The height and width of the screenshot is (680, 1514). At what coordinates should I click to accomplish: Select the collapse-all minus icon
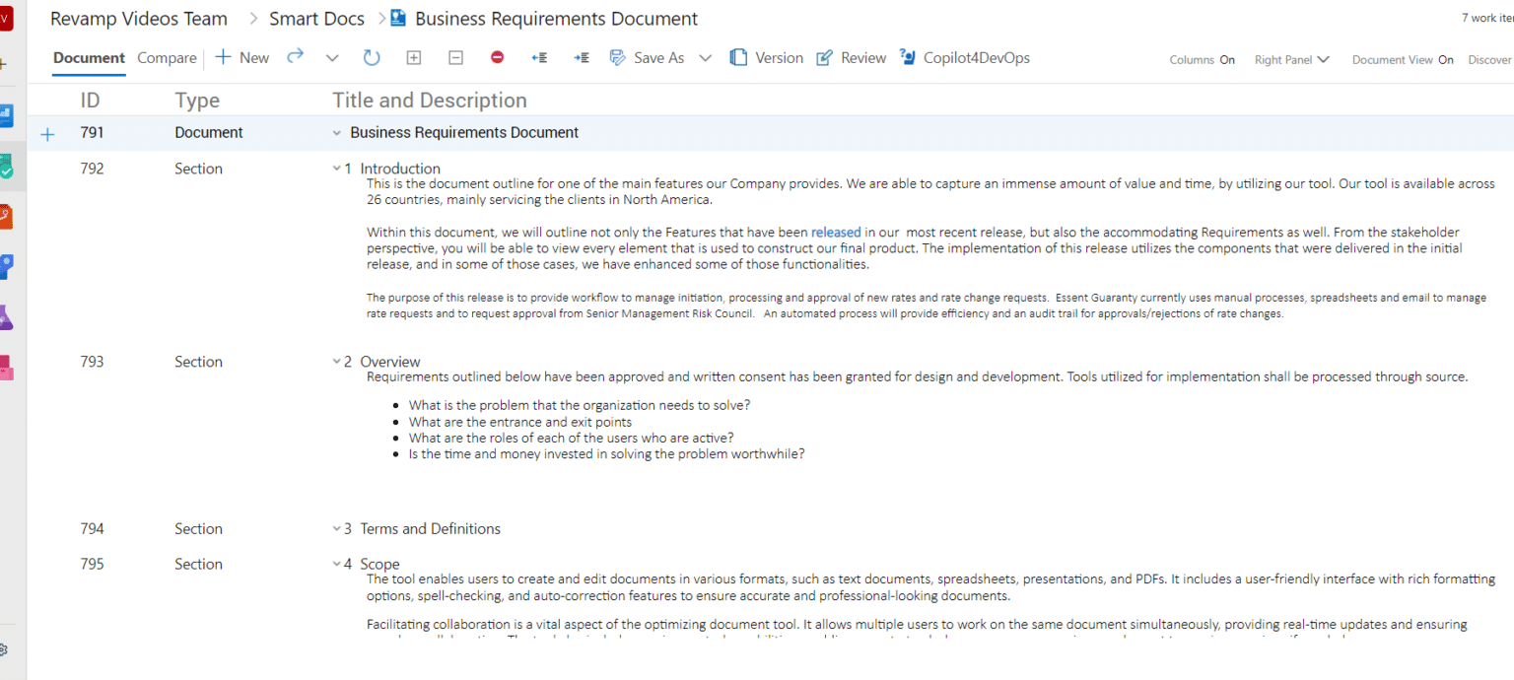coord(455,57)
